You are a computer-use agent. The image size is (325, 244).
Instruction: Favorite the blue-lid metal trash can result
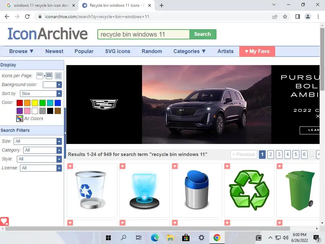[175, 166]
